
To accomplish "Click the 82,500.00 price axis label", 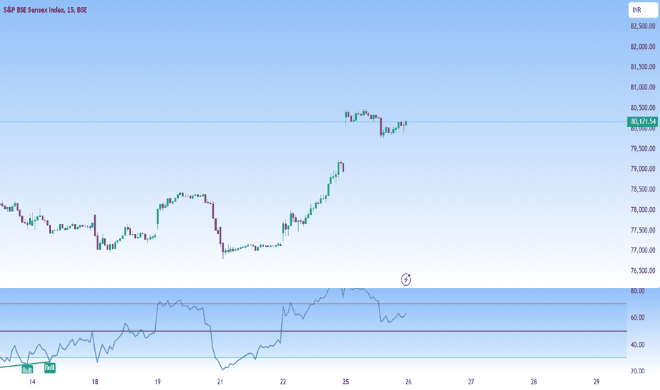I will (x=643, y=26).
